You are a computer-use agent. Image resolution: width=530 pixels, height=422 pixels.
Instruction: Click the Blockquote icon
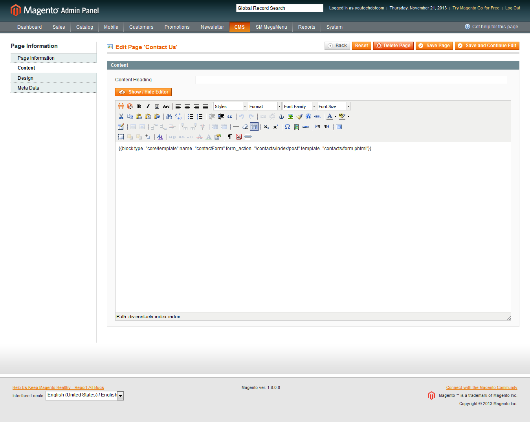230,116
